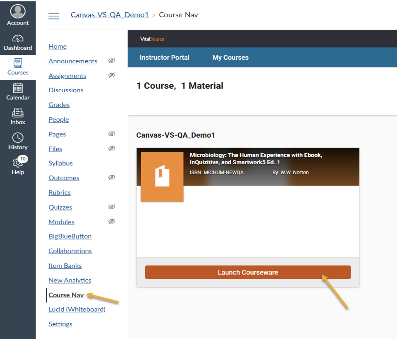Click the Canvas-VS-QA_Demo1 course heading
This screenshot has width=397, height=340.
[x=175, y=135]
